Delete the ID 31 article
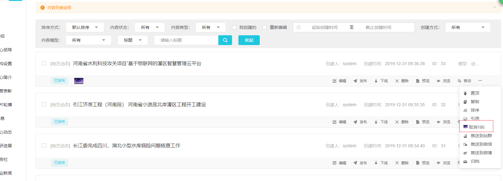The image size is (503, 181). (x=402, y=163)
